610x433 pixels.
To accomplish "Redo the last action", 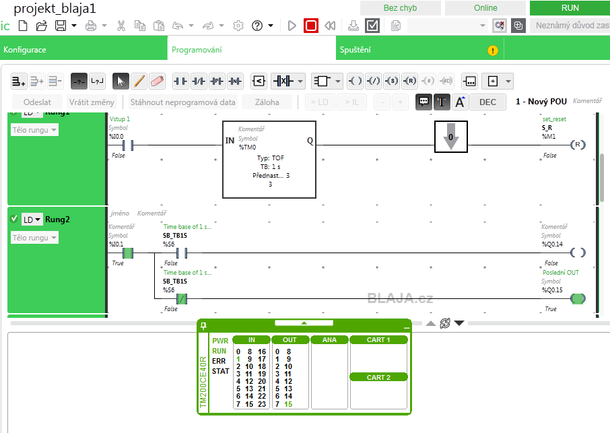I will click(x=208, y=26).
